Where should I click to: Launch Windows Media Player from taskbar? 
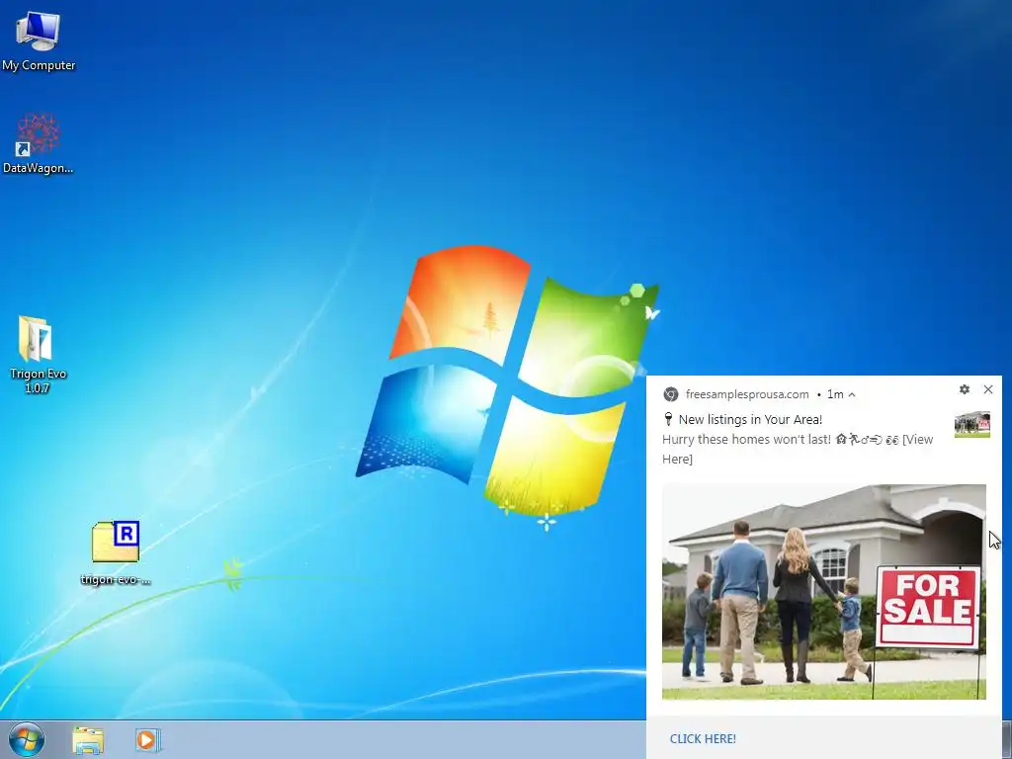[x=147, y=740]
